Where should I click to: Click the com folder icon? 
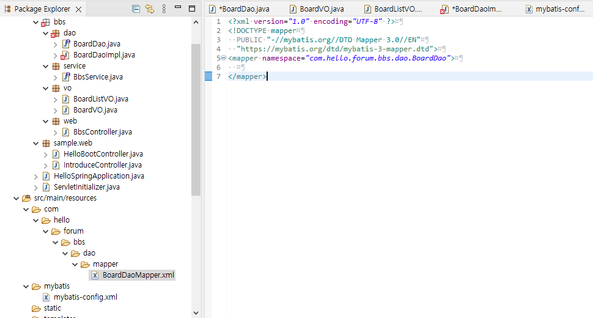[36, 209]
